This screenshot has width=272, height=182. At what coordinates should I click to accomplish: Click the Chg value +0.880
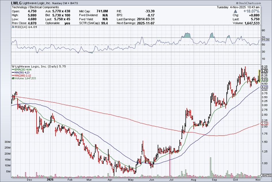point(254,15)
